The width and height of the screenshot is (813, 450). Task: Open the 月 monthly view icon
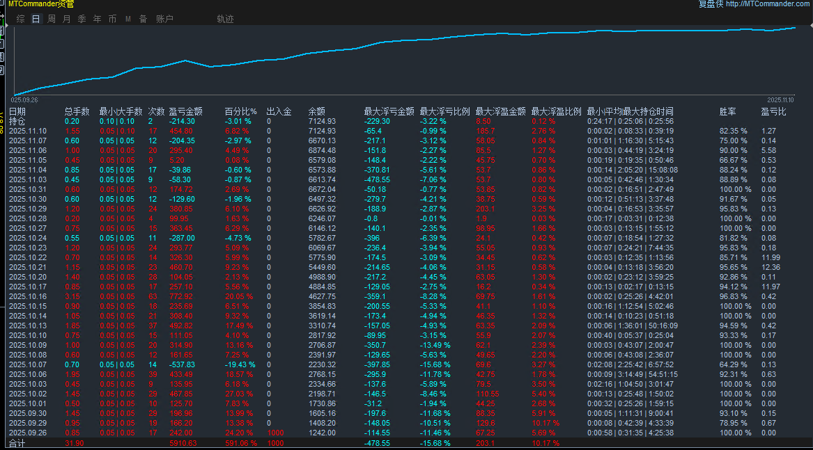66,19
